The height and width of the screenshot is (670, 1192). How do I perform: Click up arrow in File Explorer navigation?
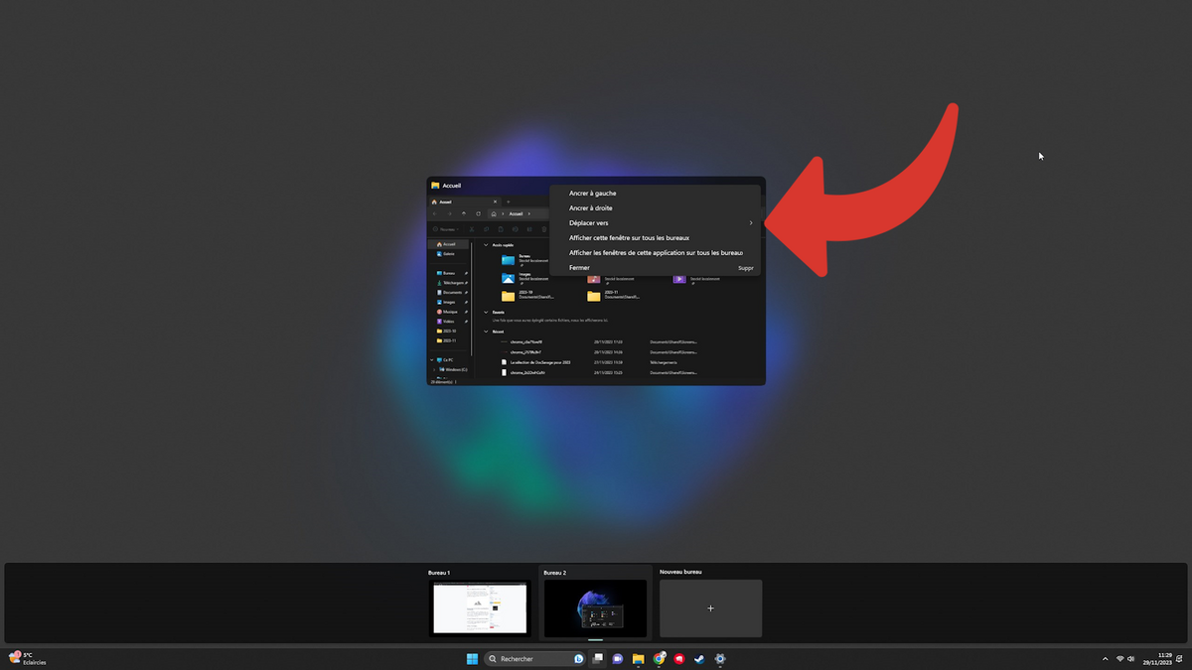tap(464, 213)
